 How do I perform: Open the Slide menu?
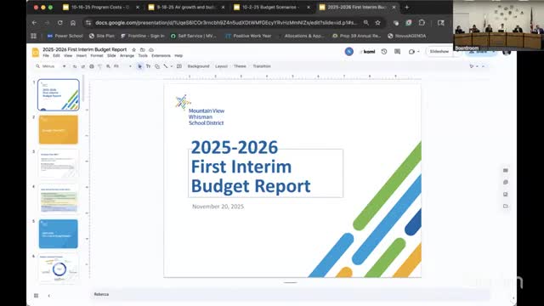click(x=111, y=55)
